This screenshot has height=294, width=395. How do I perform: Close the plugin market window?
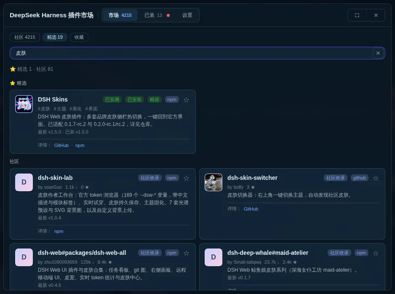click(x=376, y=15)
